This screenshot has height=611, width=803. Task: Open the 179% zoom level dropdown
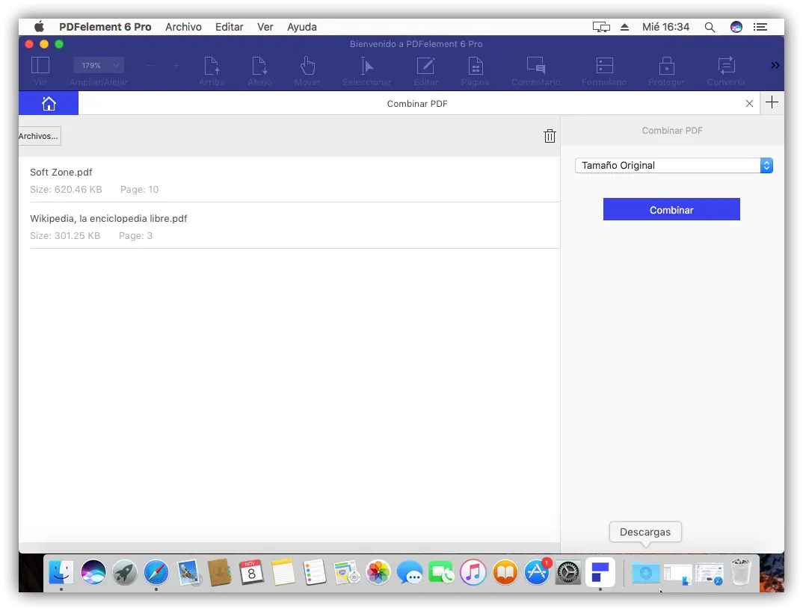point(99,66)
